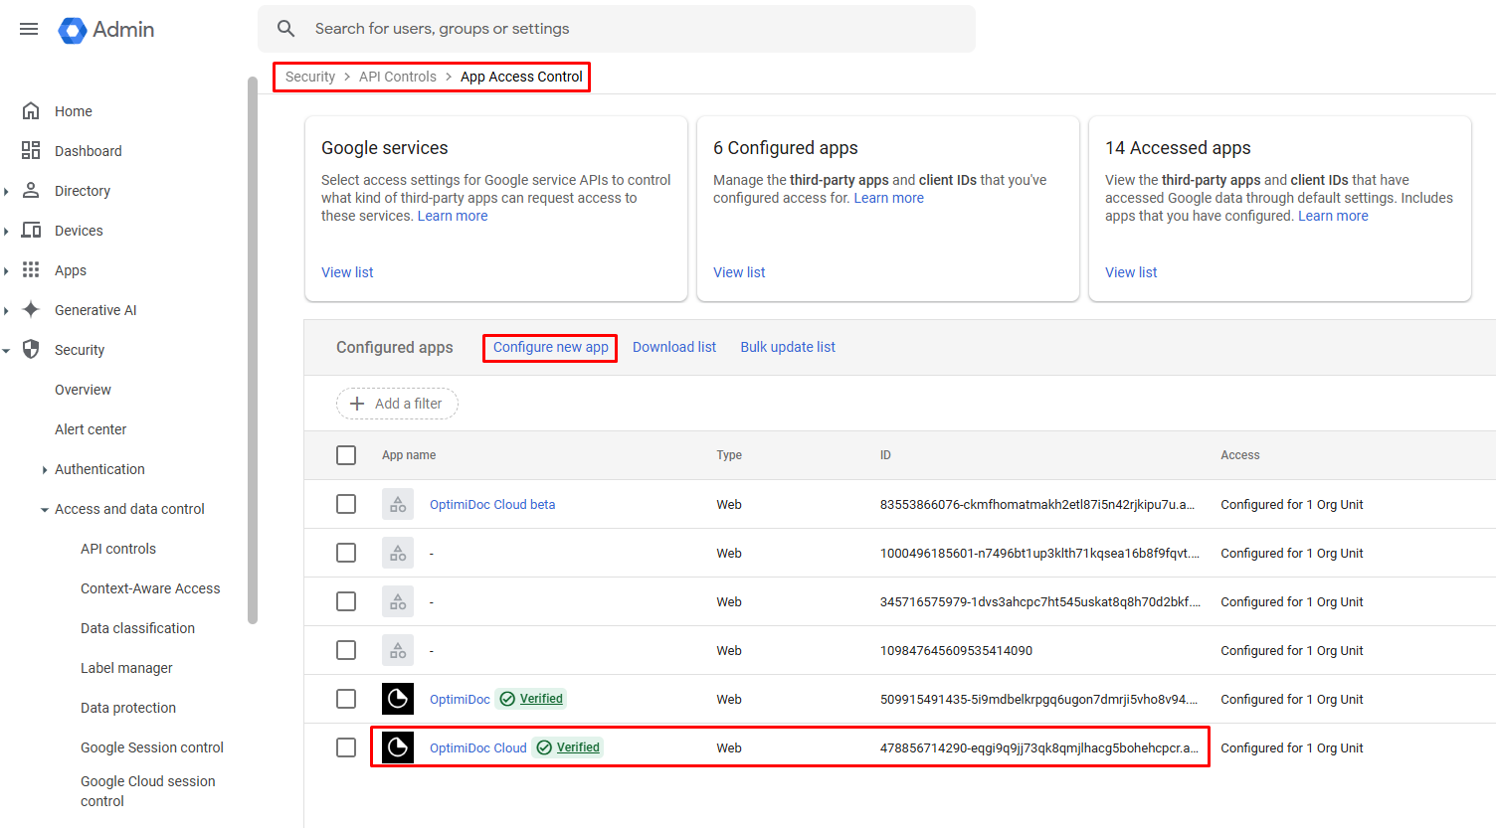
Task: Click the App name column header
Action: pos(409,455)
